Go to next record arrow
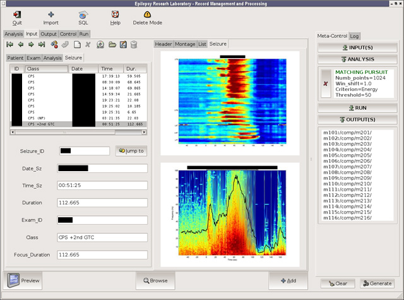 tap(31, 45)
